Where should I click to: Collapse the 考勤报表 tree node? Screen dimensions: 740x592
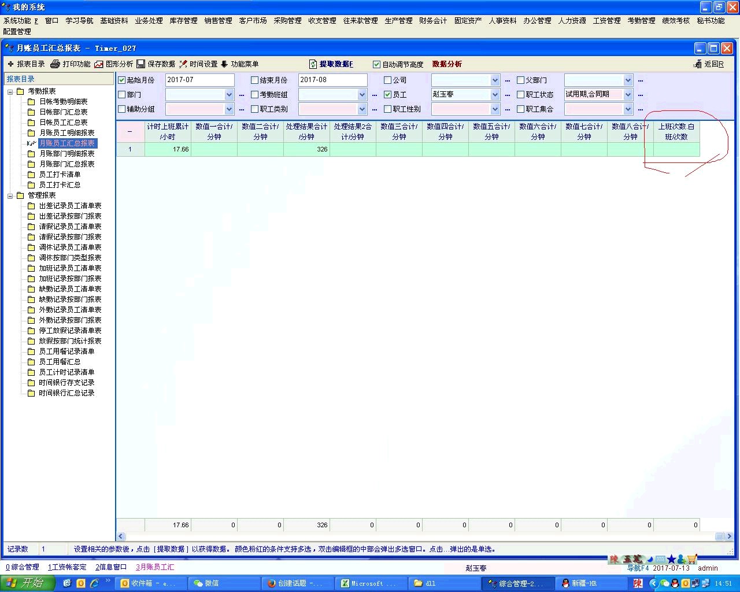pos(10,91)
